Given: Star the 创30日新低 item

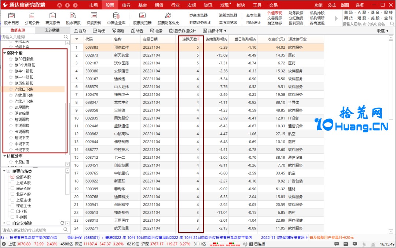Looking at the screenshot, I should pyautogui.click(x=11, y=59).
